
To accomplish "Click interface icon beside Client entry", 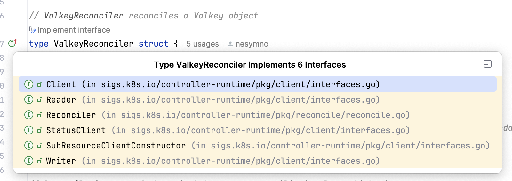I will tap(29, 84).
